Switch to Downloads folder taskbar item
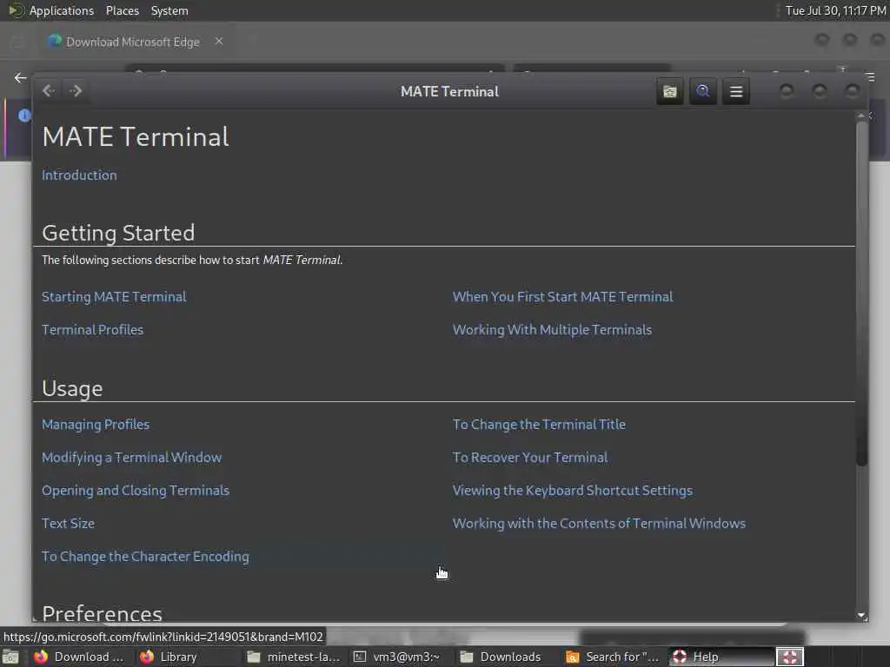This screenshot has width=890, height=667. tap(500, 657)
